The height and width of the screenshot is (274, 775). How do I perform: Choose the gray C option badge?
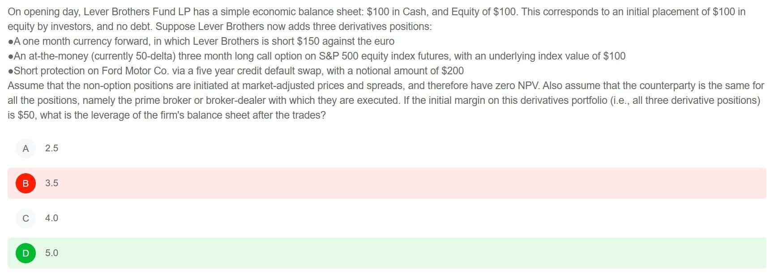point(26,218)
